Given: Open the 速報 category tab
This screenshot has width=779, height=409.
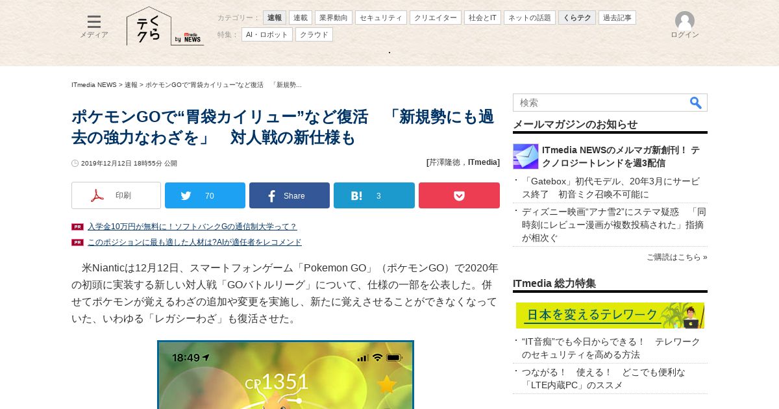Looking at the screenshot, I should pyautogui.click(x=275, y=18).
